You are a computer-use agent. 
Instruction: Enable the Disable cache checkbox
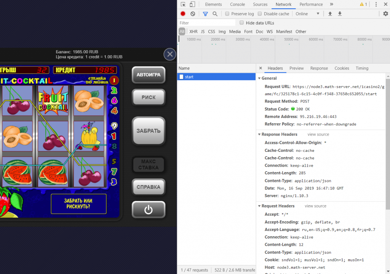tap(260, 14)
